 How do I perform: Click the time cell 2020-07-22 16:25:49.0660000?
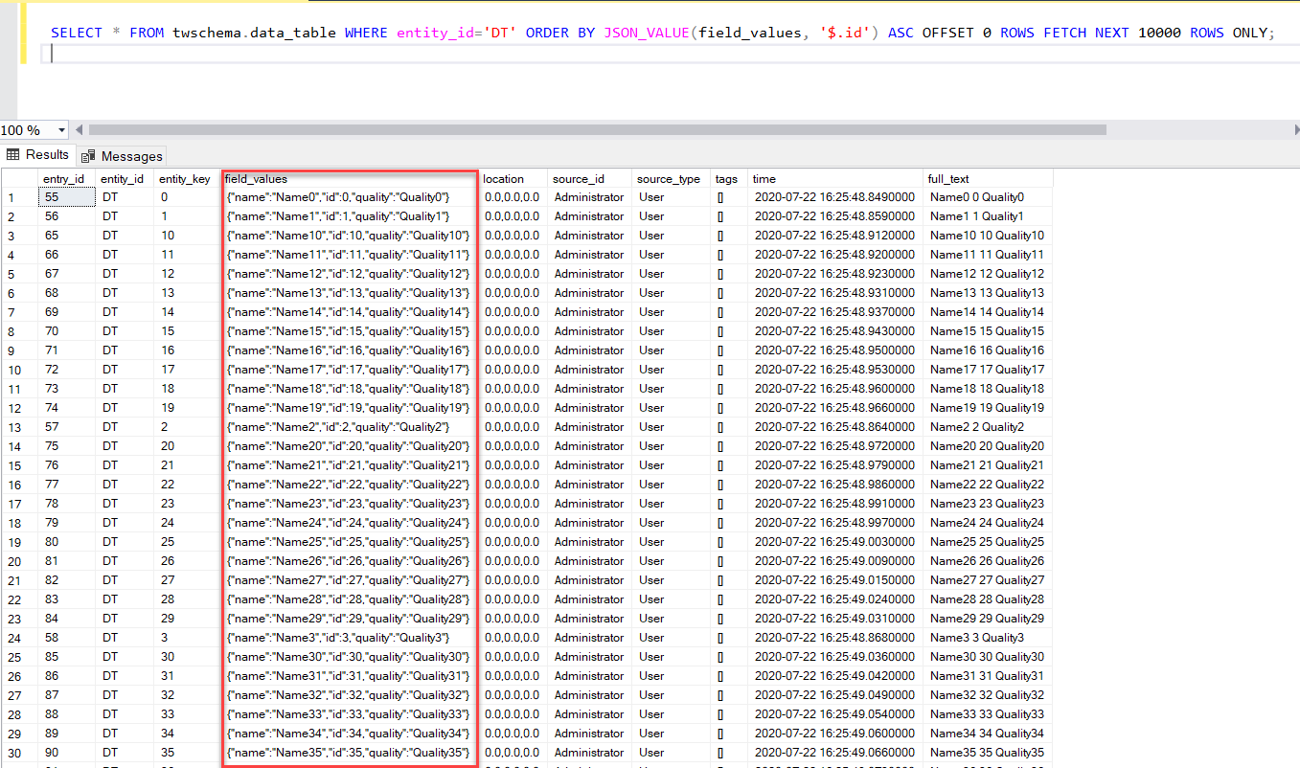click(835, 753)
